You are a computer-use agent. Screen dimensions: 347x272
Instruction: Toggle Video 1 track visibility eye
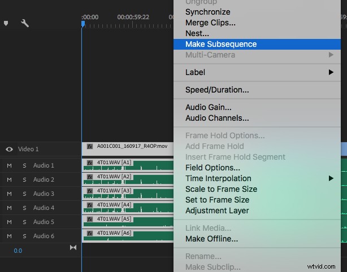(9, 149)
